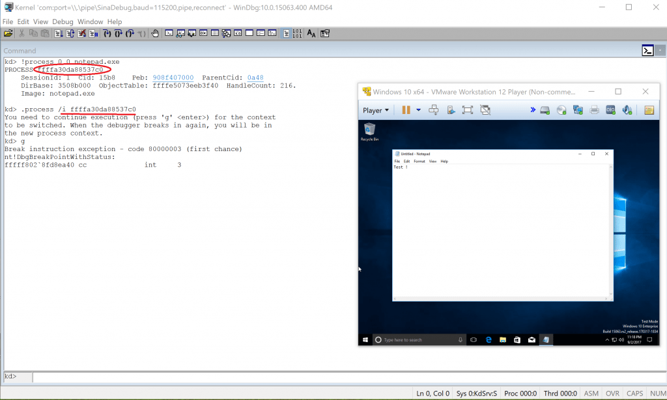The width and height of the screenshot is (667, 400).
Task: Open the Memory window toolbar icon
Action: 215,33
